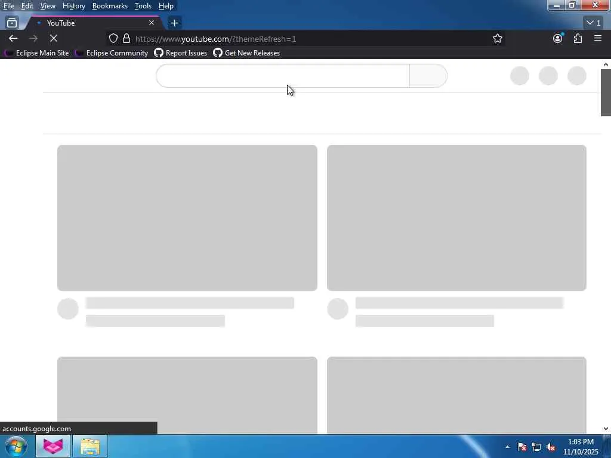
Task: Stop loading the YouTube page
Action: coord(53,39)
